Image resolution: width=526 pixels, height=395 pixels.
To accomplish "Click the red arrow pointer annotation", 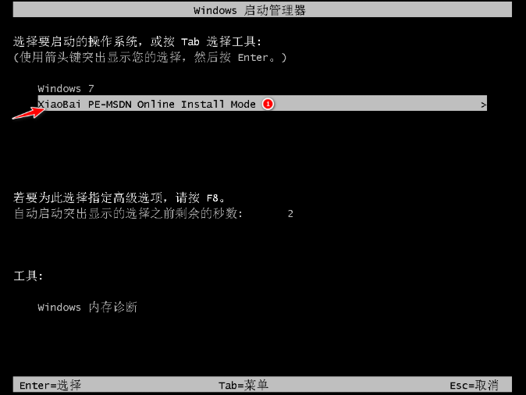I will pyautogui.click(x=28, y=112).
